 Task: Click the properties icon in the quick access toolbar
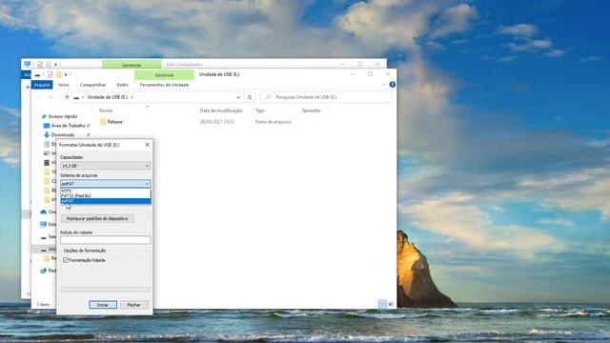pyautogui.click(x=50, y=74)
